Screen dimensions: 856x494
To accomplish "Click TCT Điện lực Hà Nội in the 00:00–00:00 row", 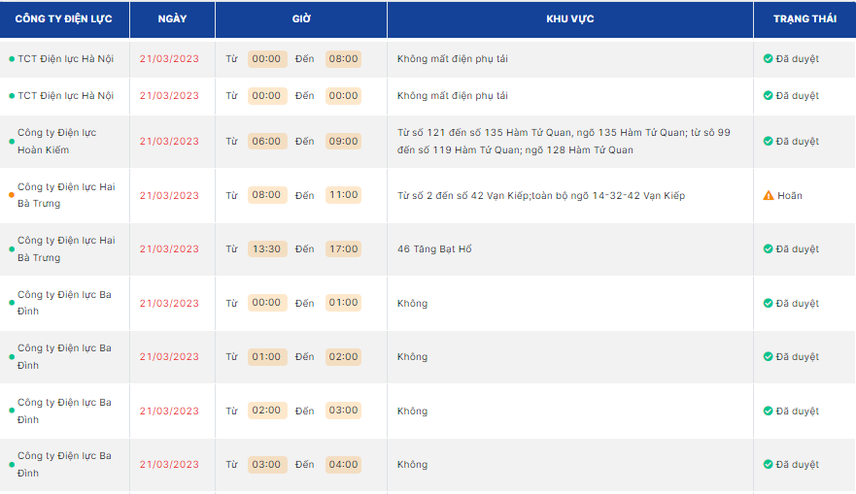I will tap(65, 96).
